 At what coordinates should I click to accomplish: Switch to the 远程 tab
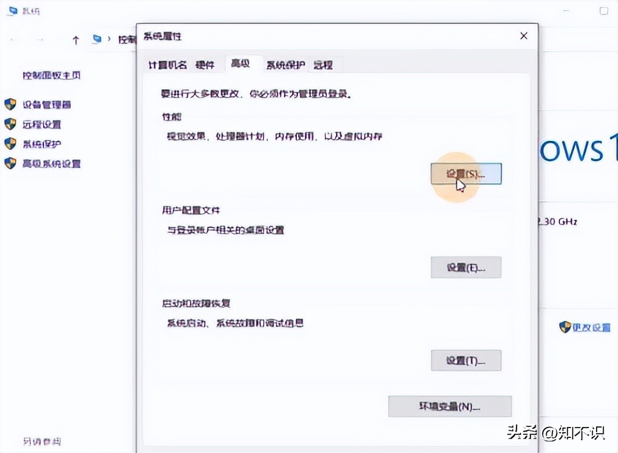coord(325,64)
